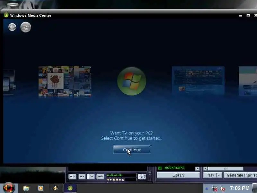Click Winamp REM button

[82, 176]
